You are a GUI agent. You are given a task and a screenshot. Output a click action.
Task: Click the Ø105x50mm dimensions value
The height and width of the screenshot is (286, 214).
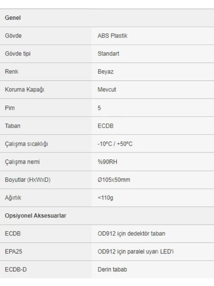(114, 180)
